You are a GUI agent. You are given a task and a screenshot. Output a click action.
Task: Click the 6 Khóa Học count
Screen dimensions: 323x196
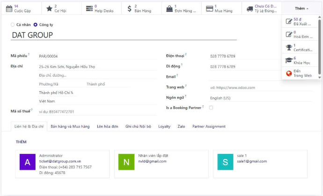click(294, 58)
